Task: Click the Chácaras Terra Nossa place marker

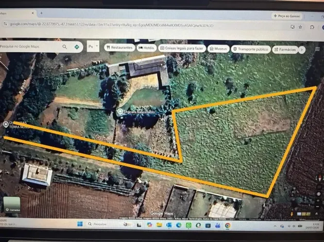Action: click(x=6, y=124)
